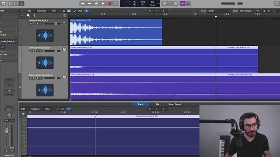Click the Grimey_Crate_Openhat_5 pan knob
The width and height of the screenshot is (280, 157).
pyautogui.click(x=64, y=77)
